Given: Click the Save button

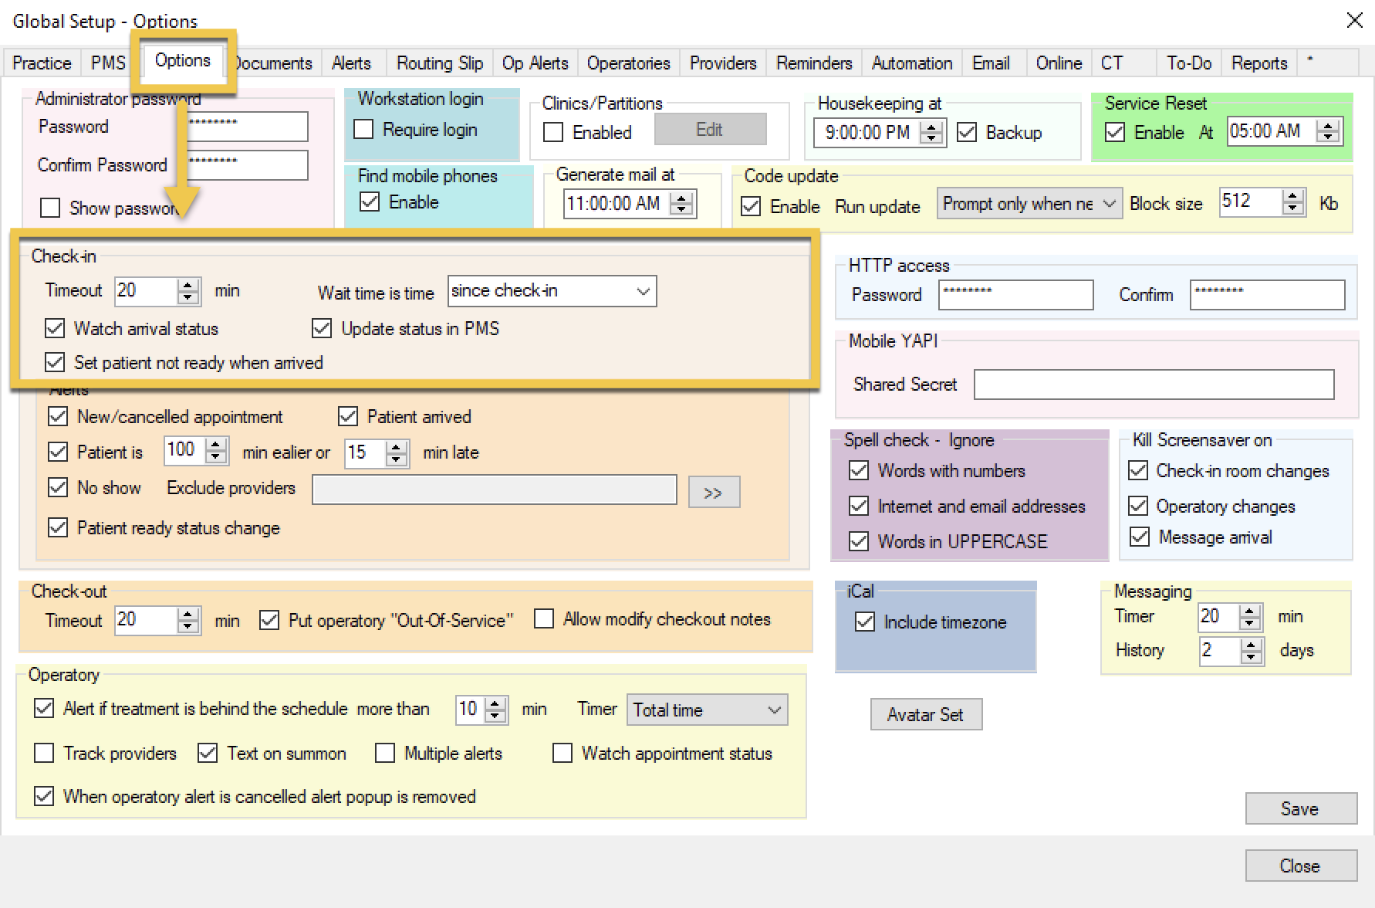Looking at the screenshot, I should (x=1301, y=808).
